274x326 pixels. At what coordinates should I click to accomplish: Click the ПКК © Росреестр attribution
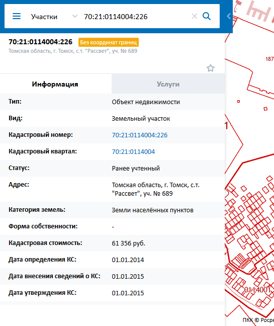coord(258,320)
